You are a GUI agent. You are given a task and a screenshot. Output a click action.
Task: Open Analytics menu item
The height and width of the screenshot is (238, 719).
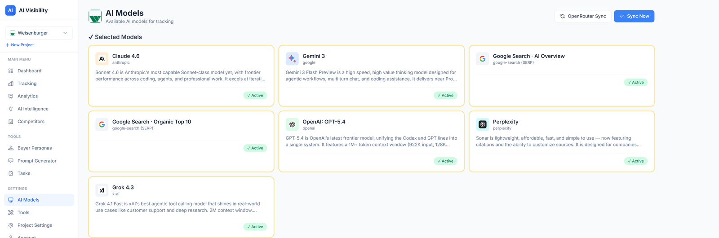point(39,96)
